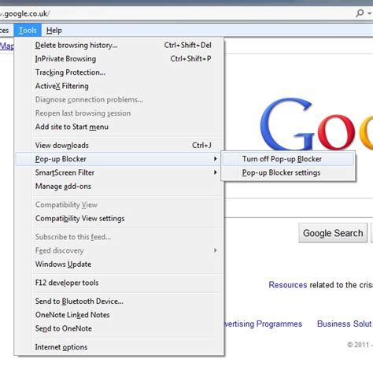Open Tracking Protection
The image size is (373, 370).
120,72
